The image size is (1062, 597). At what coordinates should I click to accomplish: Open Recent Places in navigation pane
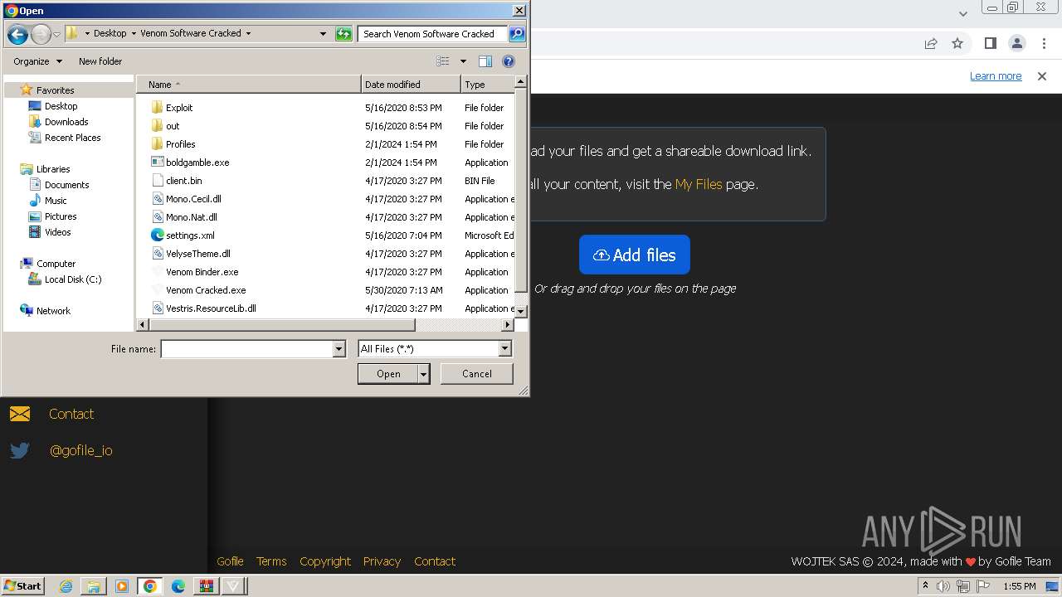72,138
